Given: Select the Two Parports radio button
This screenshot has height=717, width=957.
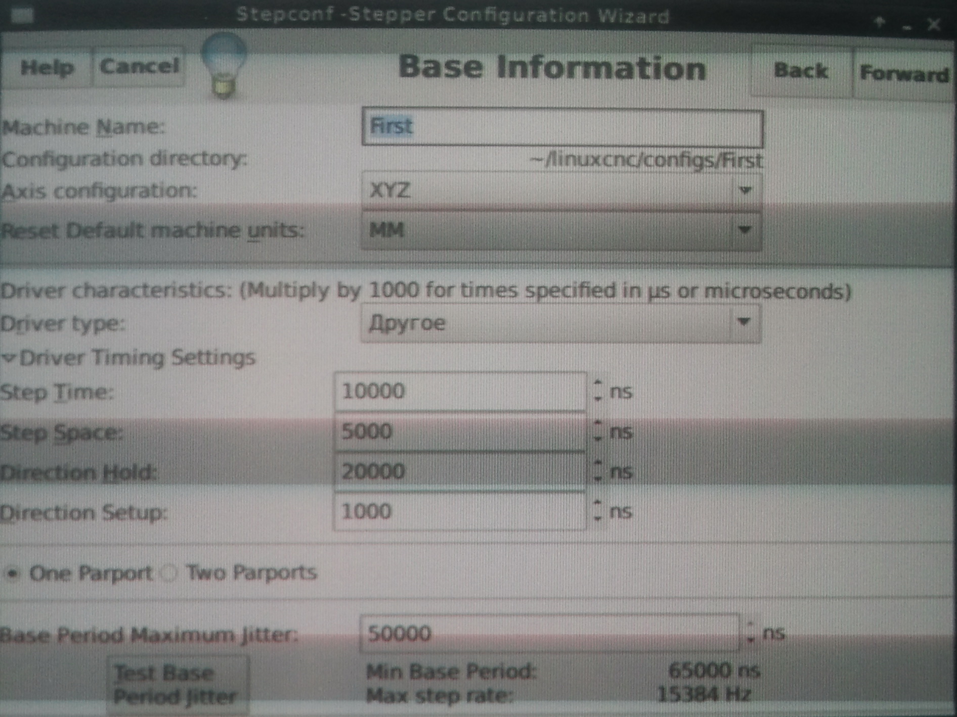Looking at the screenshot, I should 169,573.
